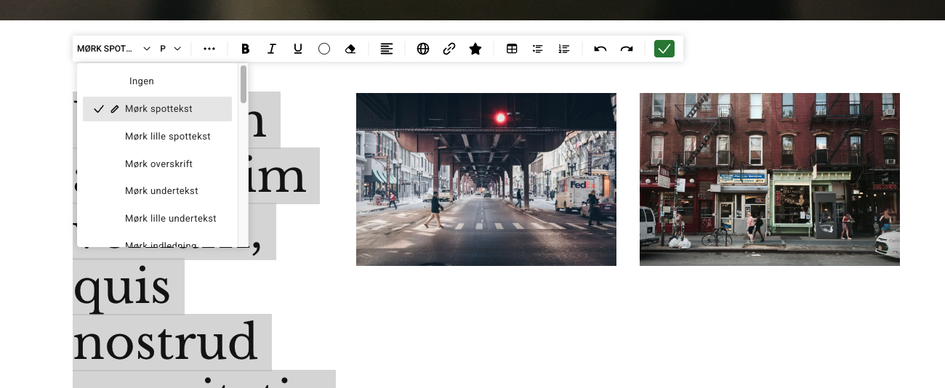Image resolution: width=945 pixels, height=388 pixels.
Task: Choose "Ingen" in the style list
Action: 142,81
